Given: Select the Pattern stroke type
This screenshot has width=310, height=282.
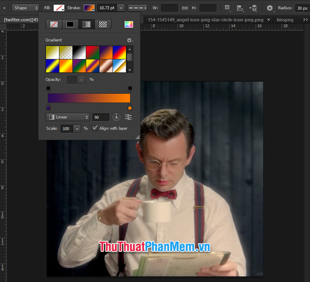Looking at the screenshot, I should coord(103,24).
